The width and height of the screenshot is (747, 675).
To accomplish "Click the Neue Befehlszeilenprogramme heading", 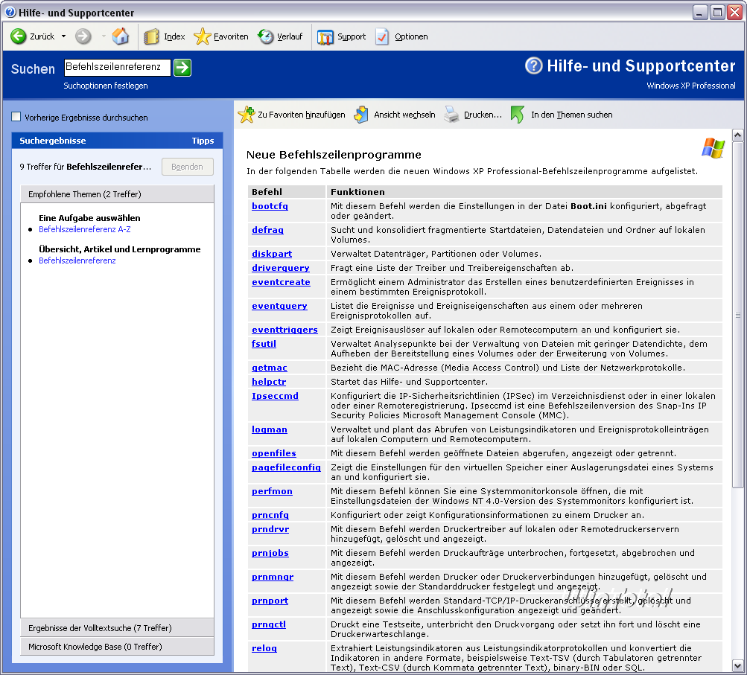I will pyautogui.click(x=334, y=155).
